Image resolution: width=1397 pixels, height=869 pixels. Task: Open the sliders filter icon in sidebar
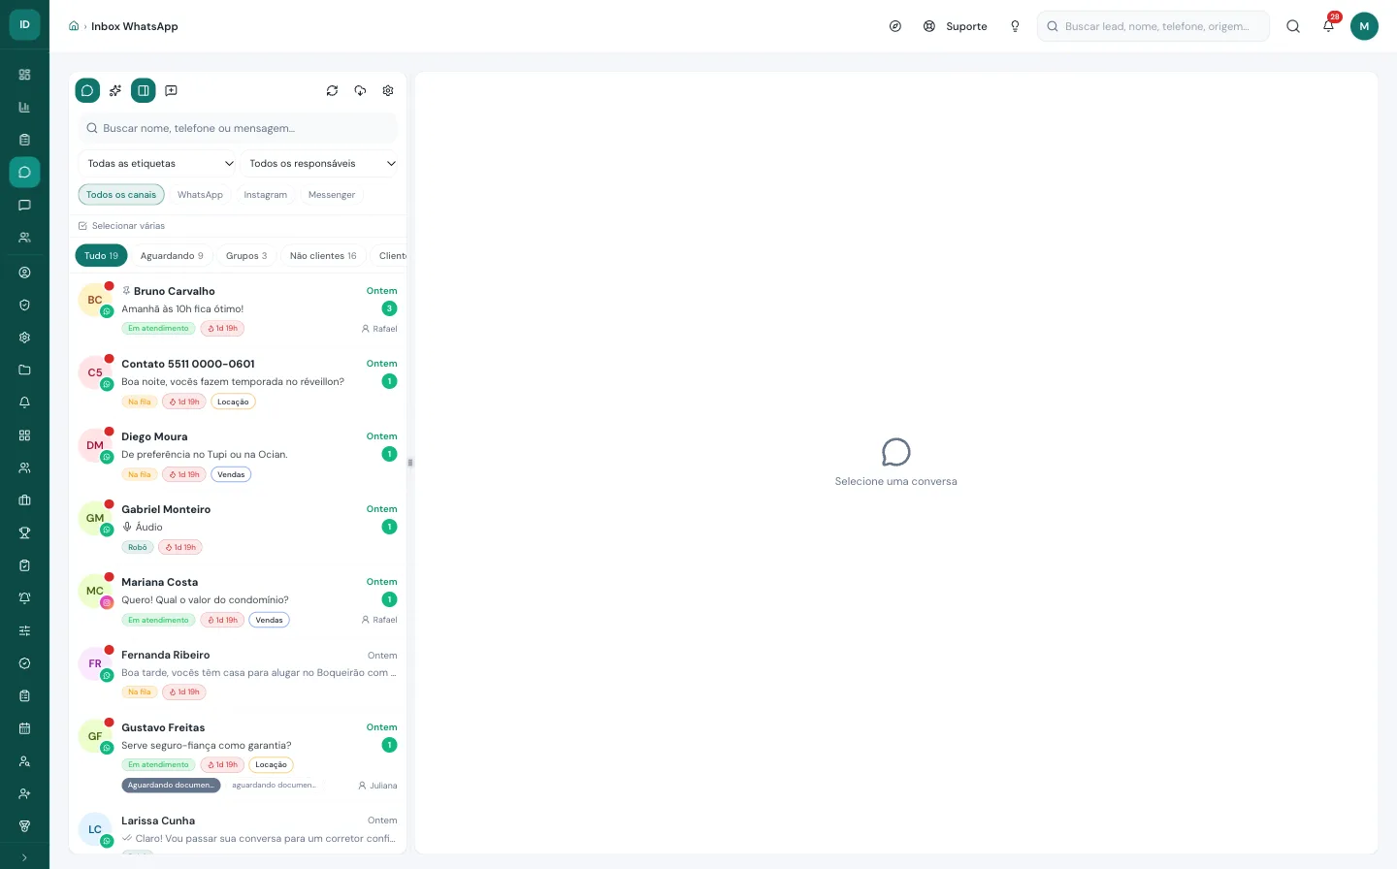[x=24, y=630]
